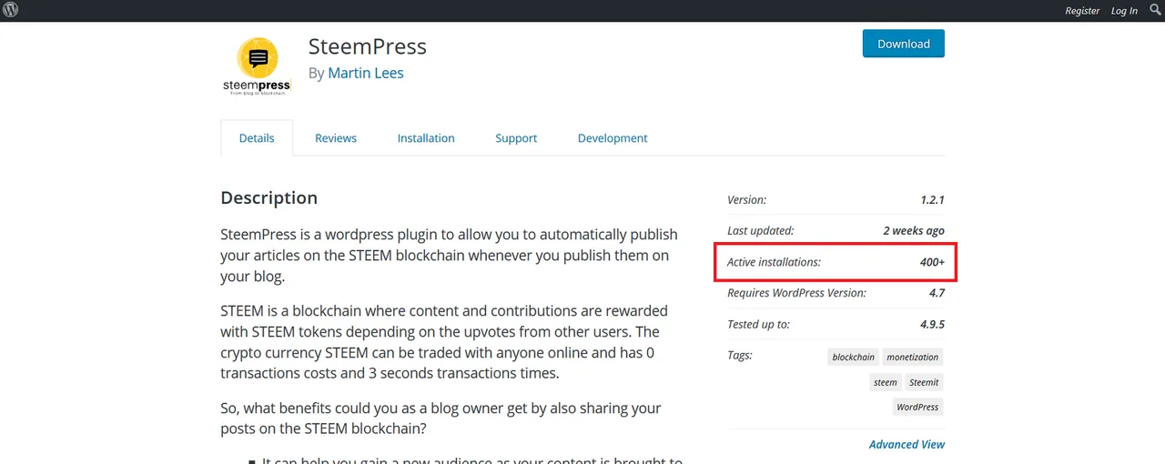Click the 'Tested up to:' label

coord(758,324)
